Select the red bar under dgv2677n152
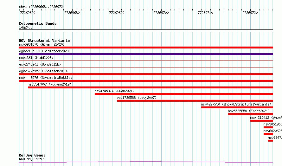The image size is (282, 166). click(x=146, y=74)
